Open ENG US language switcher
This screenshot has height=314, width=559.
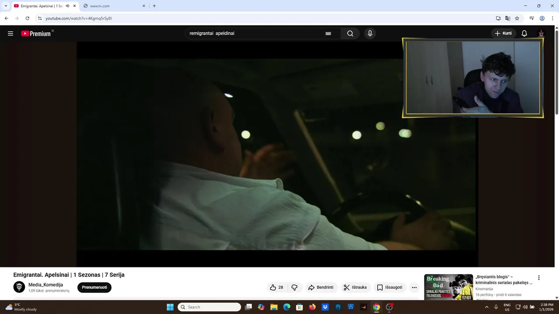[507, 307]
